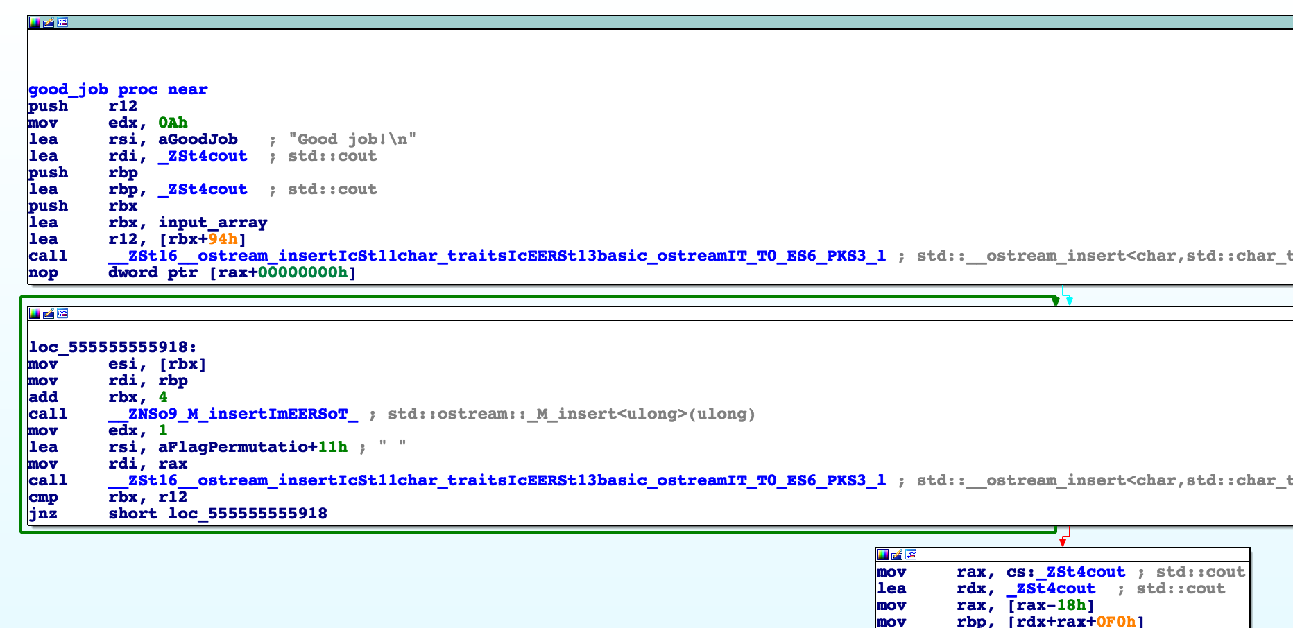Click the node color icon on loc_555555555918 block
Viewport: 1293px width, 628px height.
34,313
